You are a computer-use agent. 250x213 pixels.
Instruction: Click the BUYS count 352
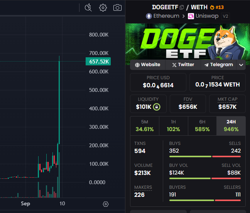click(174, 151)
